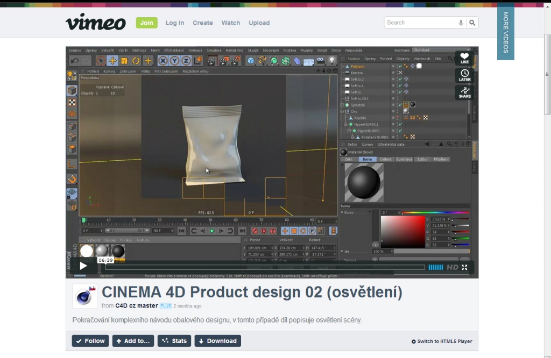Click the camera object icon in toolbar
Image resolution: width=551 pixels, height=358 pixels.
pyautogui.click(x=321, y=61)
